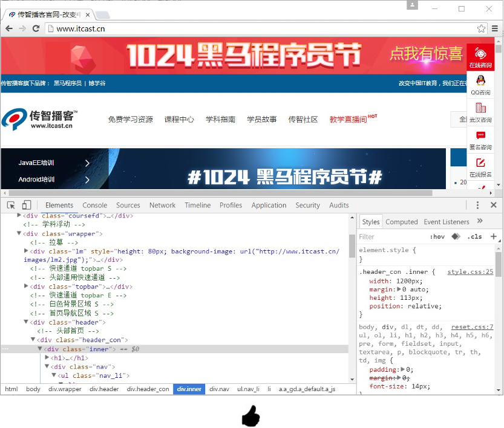Click the browser forward arrow
Viewport: 504px width, 428px height.
[22, 28]
